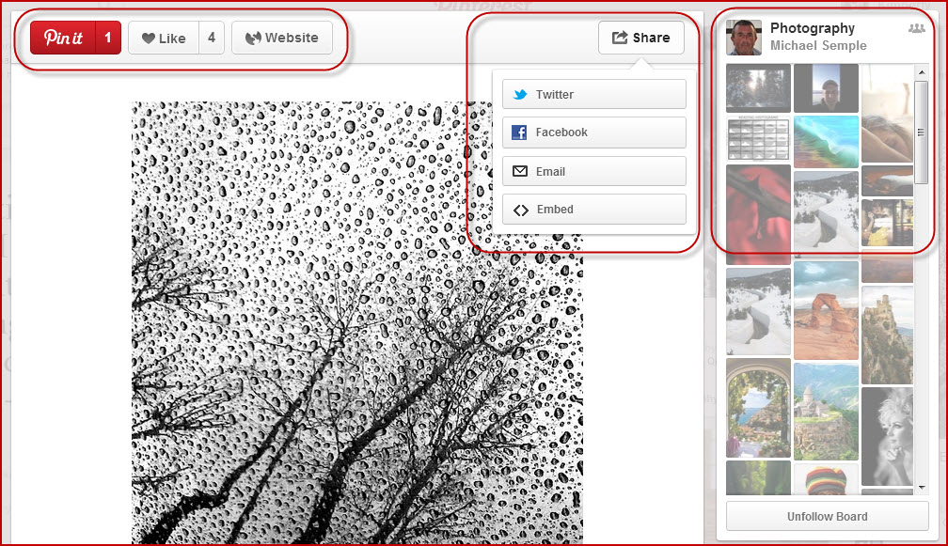Open the black-and-white blonde woman portrait
This screenshot has height=546, width=948.
tap(887, 437)
